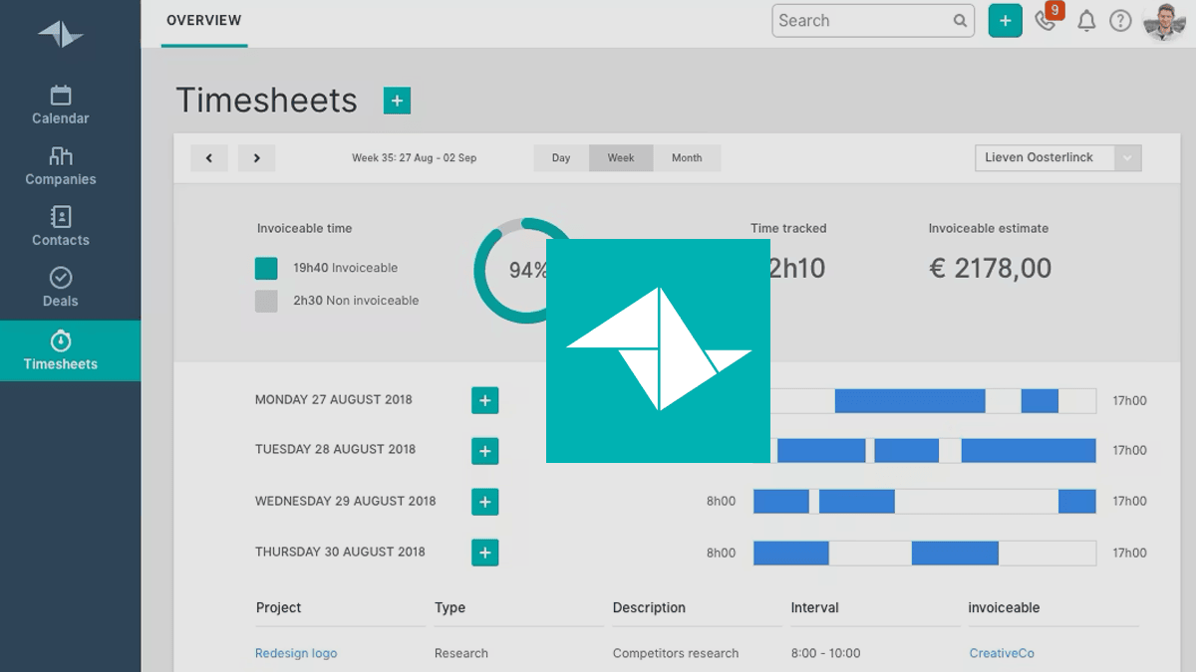1196x672 pixels.
Task: Click the Project column header
Action: click(279, 607)
